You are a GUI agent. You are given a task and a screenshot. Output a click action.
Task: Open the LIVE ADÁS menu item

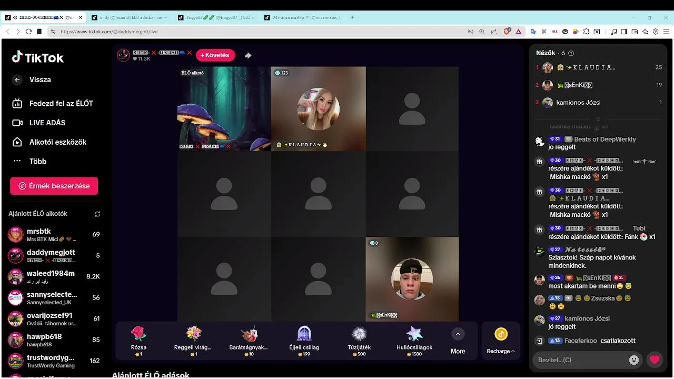[39, 123]
